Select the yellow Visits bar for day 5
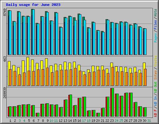159x124 pixels. 28,71
